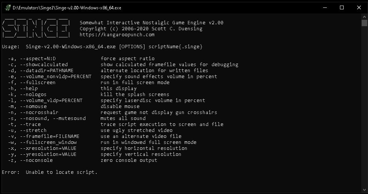The width and height of the screenshot is (368, 194).
Task: Click the --xresolution=VALUE option text
Action: pyautogui.click(x=48, y=148)
